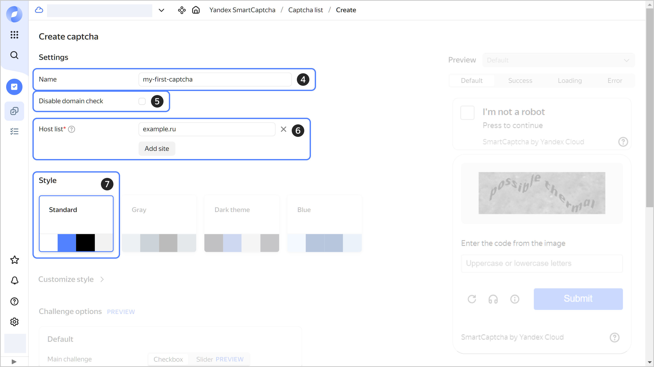Switch to the Error preview tab
The height and width of the screenshot is (367, 654).
[x=614, y=81]
